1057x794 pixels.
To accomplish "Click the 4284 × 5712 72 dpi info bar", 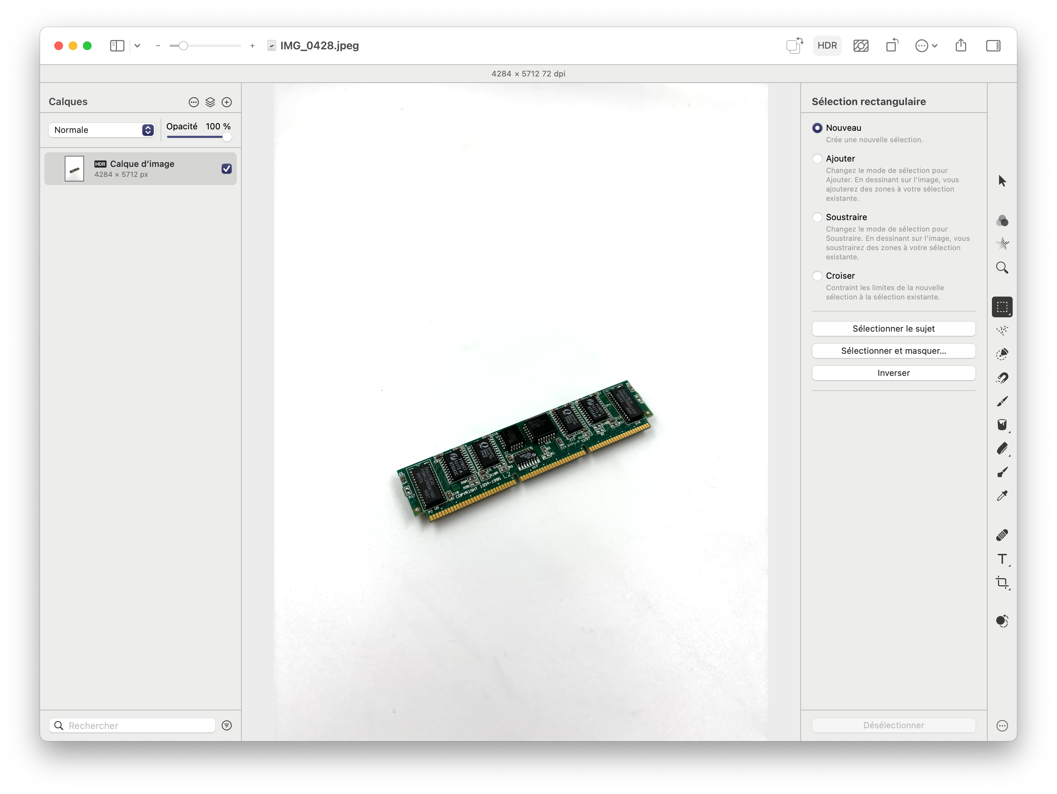I will click(528, 74).
